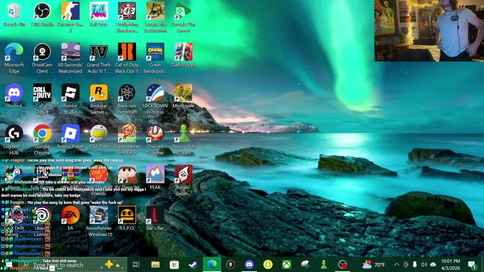Select the Call of Duty® desktop shortcut
Viewport: 484px width, 272px height.
[x=42, y=99]
